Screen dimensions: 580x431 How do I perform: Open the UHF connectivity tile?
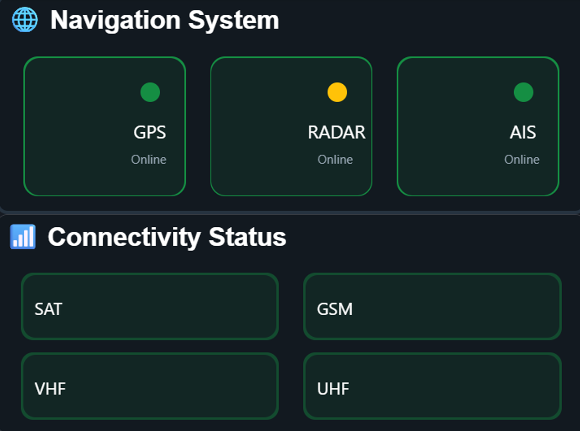(x=432, y=386)
